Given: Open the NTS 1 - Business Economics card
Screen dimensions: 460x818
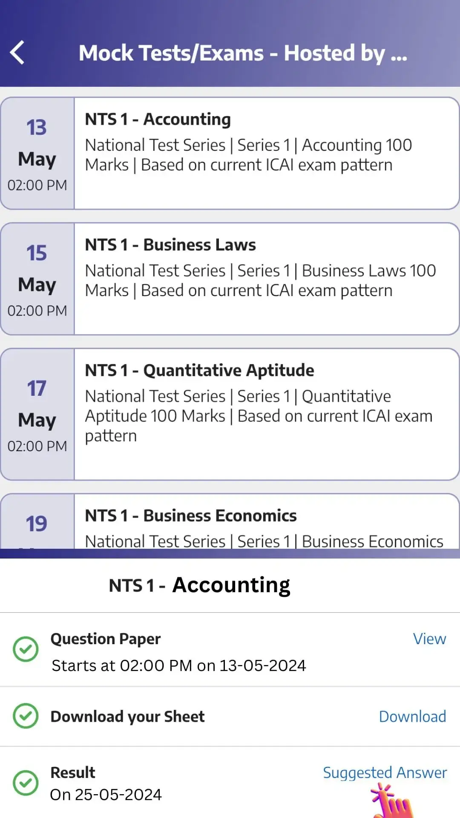Looking at the screenshot, I should (266, 524).
